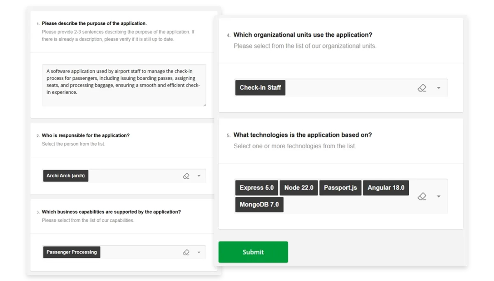Viewport: 494px width, 281px height.
Task: Expand the business capabilities dropdown list
Action: (199, 253)
